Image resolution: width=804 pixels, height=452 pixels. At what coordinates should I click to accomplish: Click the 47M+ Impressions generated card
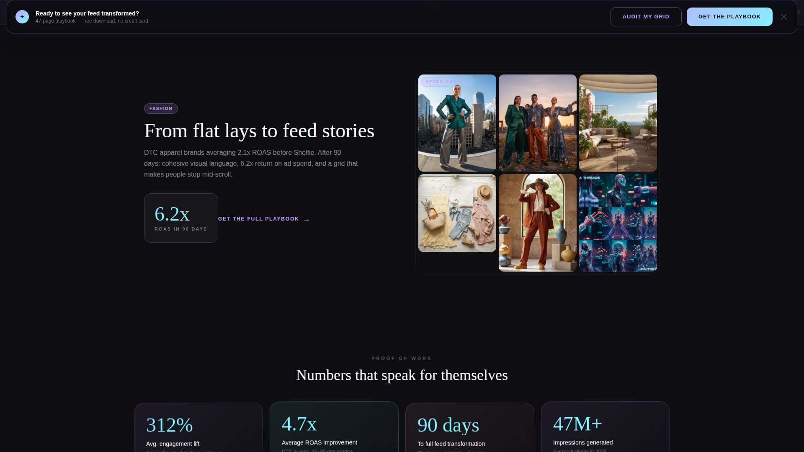606,427
